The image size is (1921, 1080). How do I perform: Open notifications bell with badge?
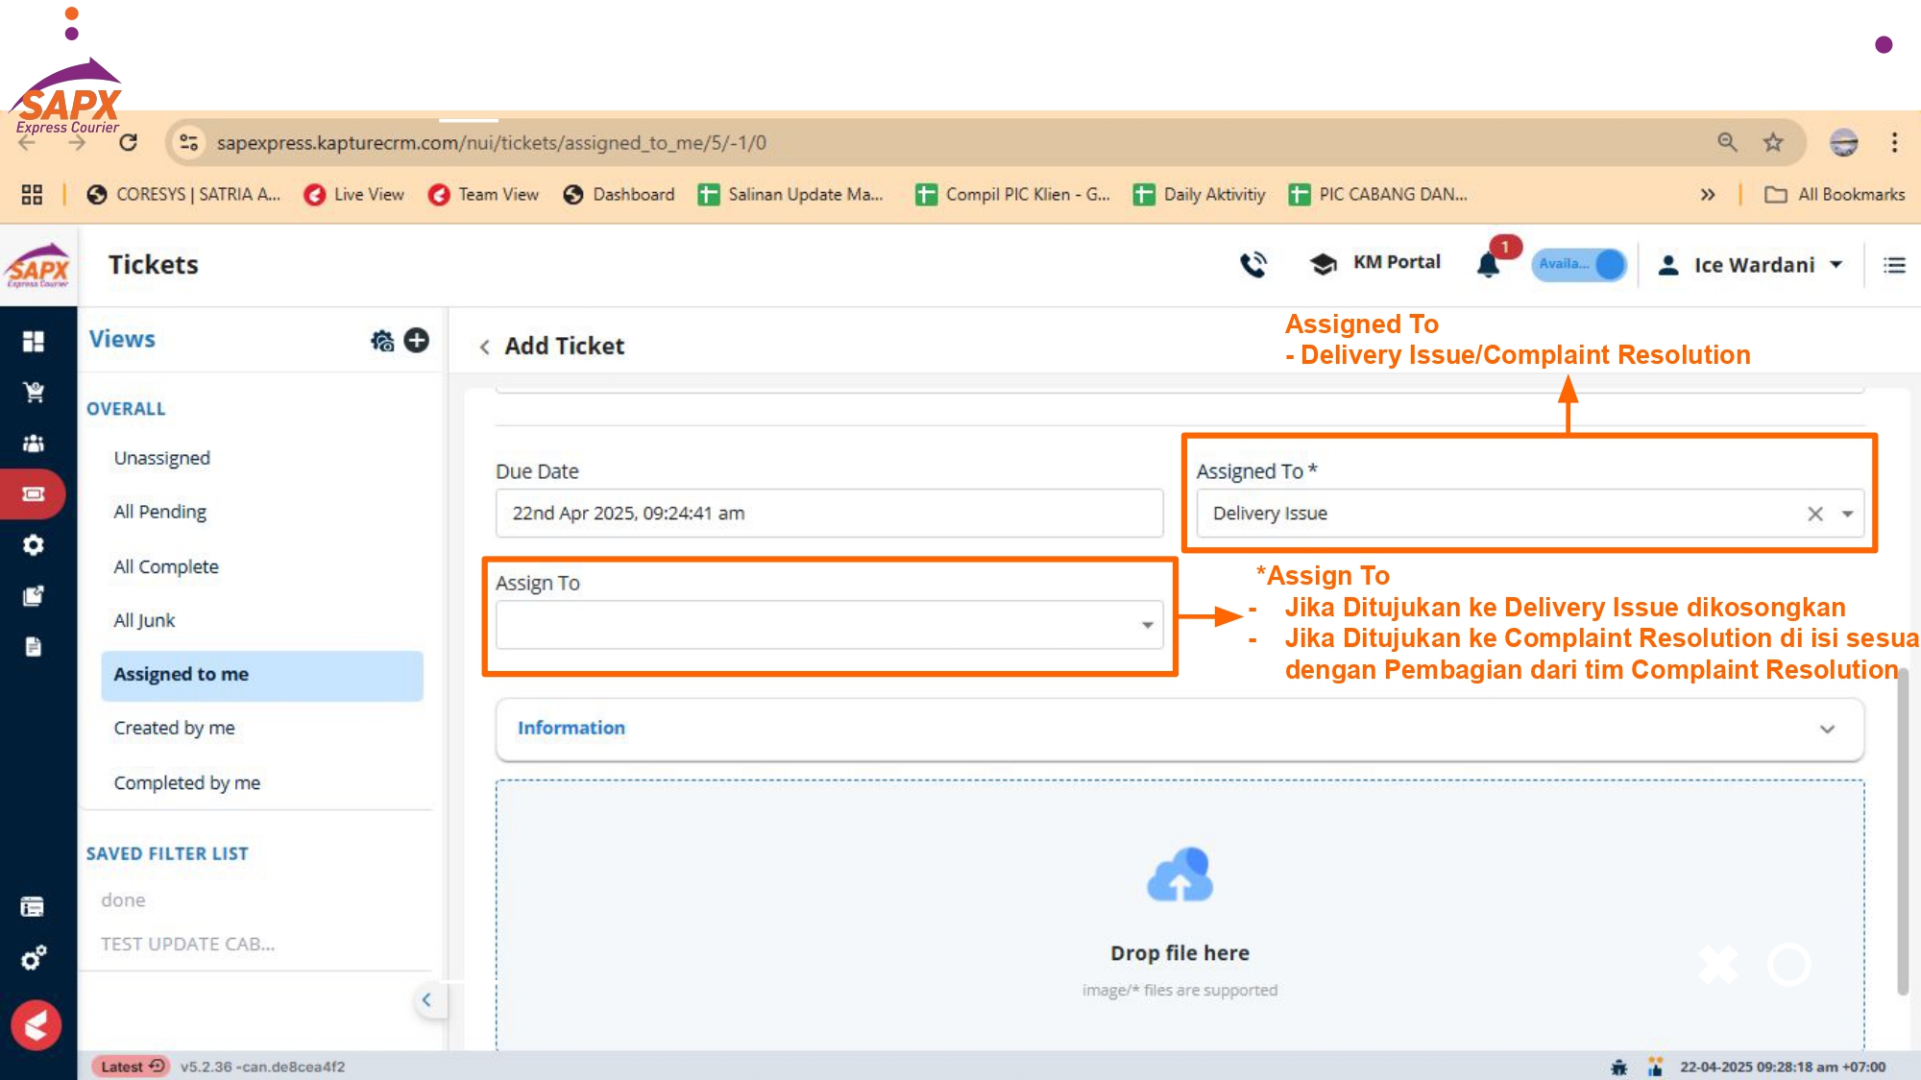tap(1491, 262)
